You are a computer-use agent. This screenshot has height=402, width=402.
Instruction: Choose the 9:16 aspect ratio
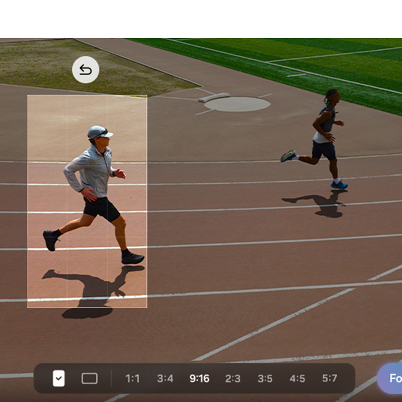point(199,378)
